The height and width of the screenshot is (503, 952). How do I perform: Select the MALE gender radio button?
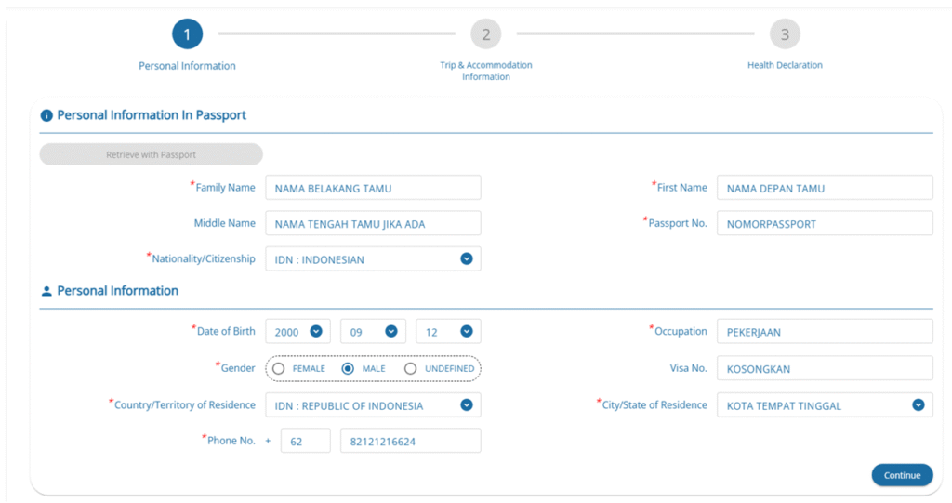348,369
